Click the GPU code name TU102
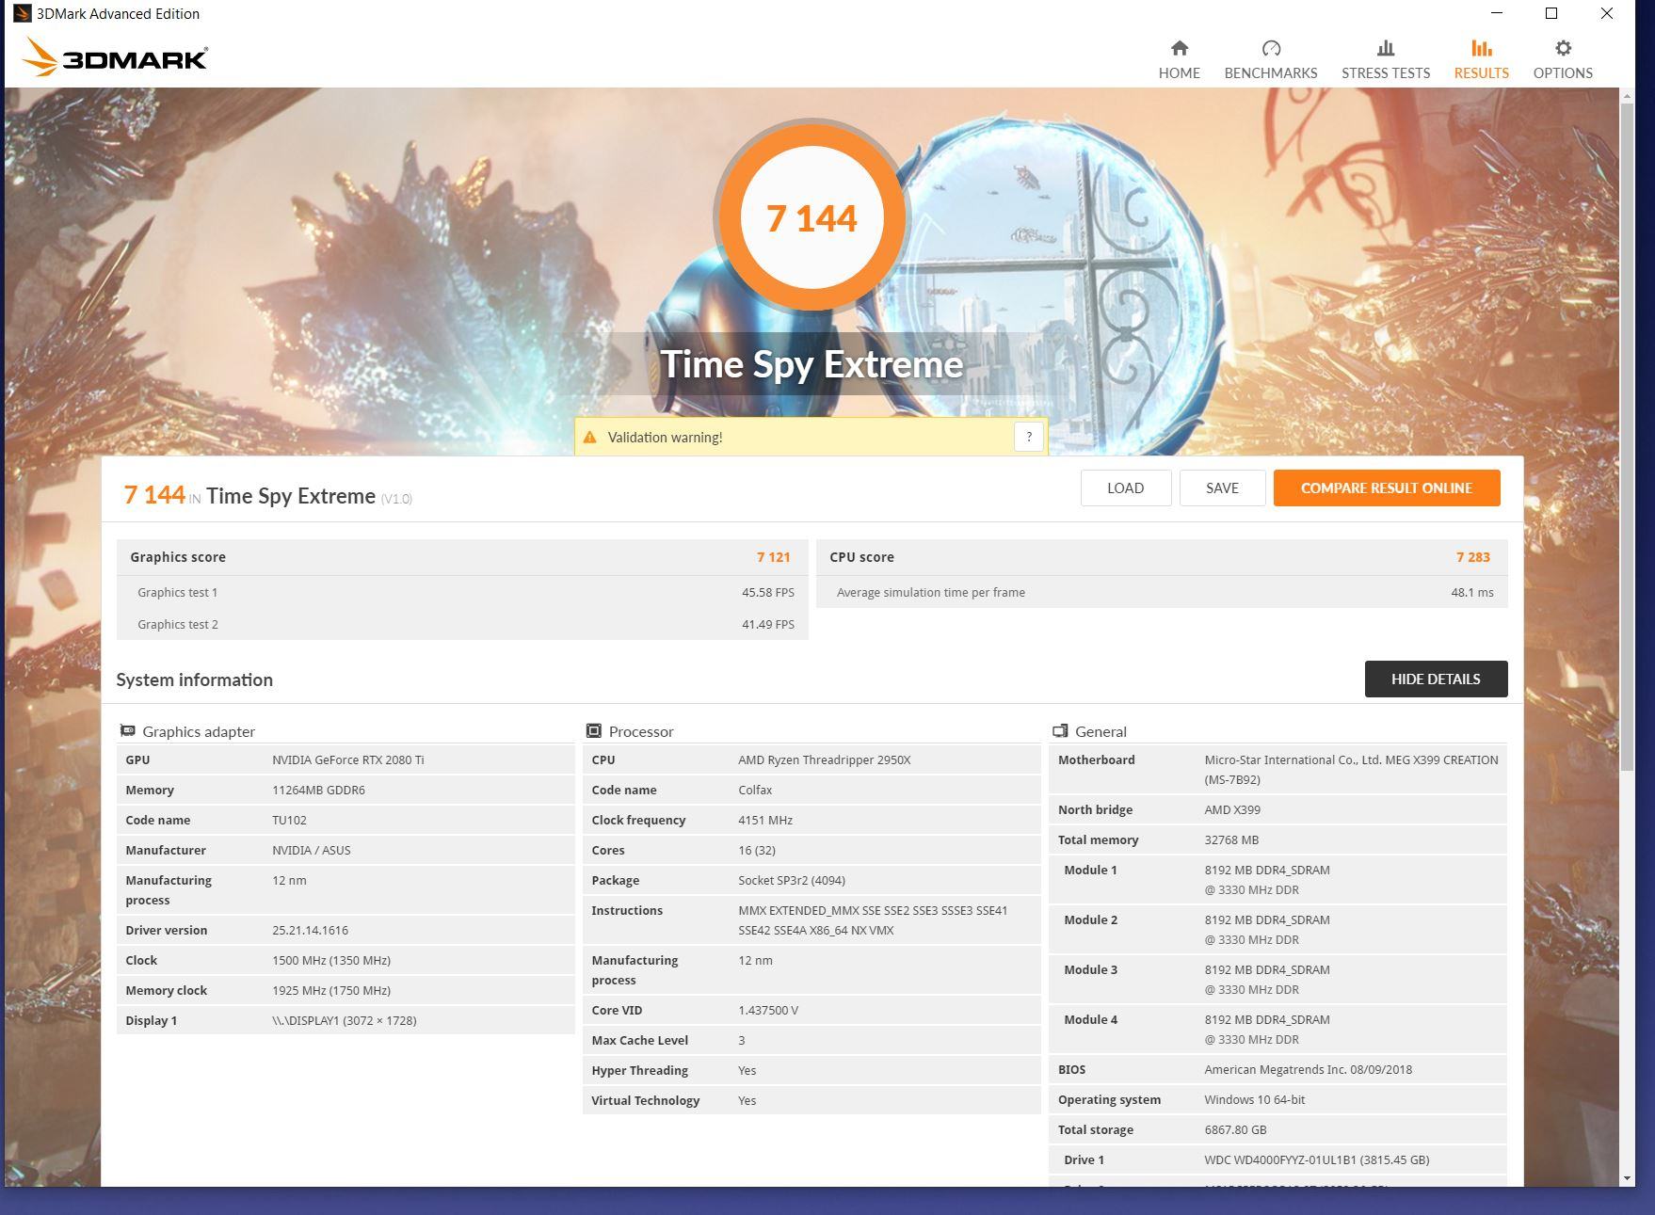Screen dimensions: 1655x1215 289,820
